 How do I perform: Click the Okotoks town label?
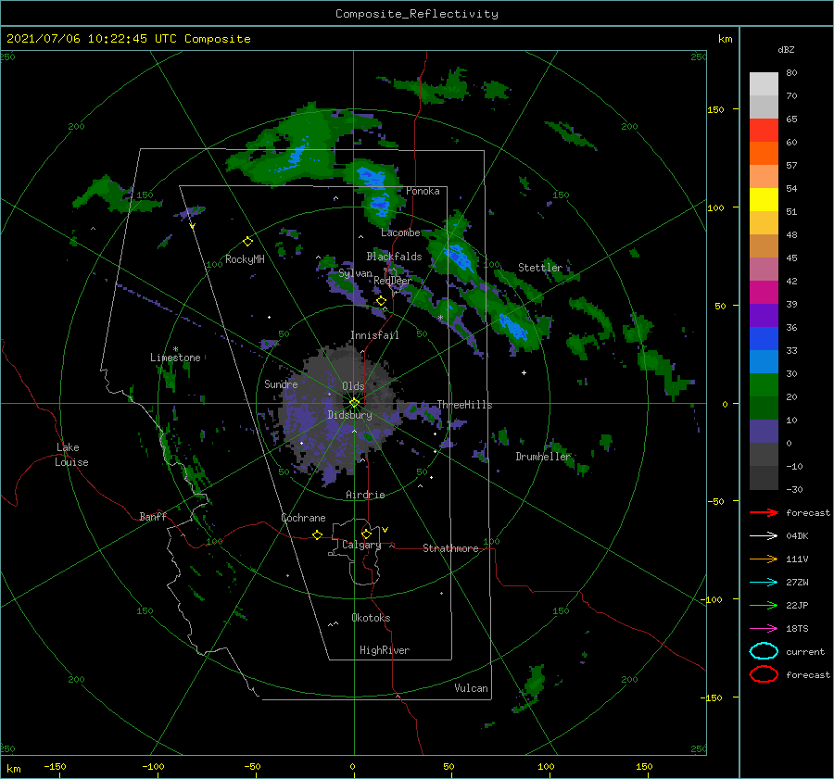pyautogui.click(x=371, y=618)
